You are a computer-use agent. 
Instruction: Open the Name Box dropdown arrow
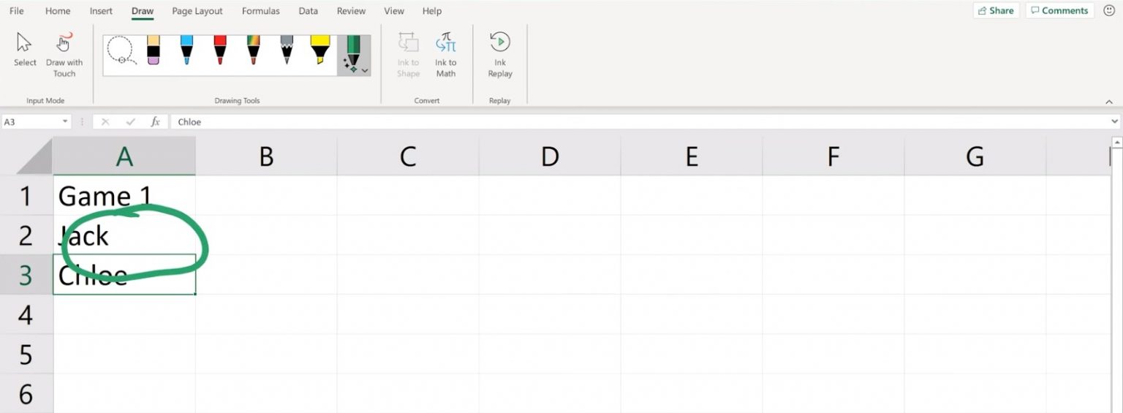[66, 122]
